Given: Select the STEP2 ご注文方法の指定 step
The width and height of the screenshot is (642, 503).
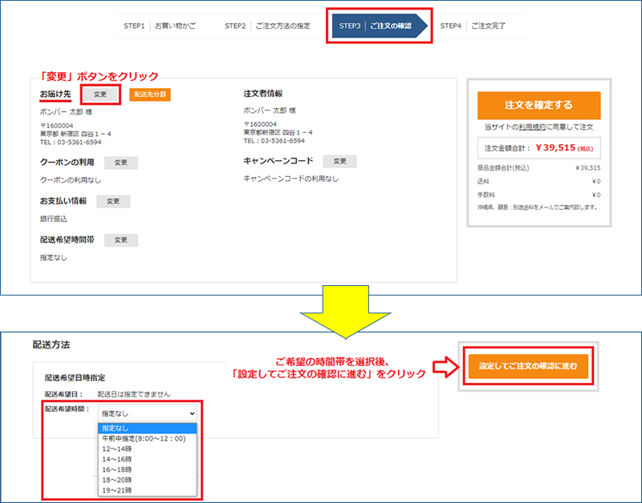Looking at the screenshot, I should coord(267,26).
